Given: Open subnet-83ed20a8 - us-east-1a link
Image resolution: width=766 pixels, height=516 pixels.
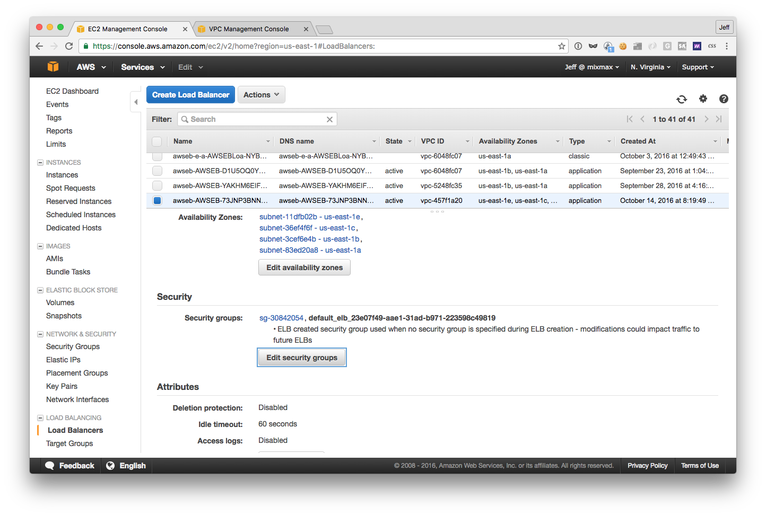Looking at the screenshot, I should pyautogui.click(x=310, y=250).
